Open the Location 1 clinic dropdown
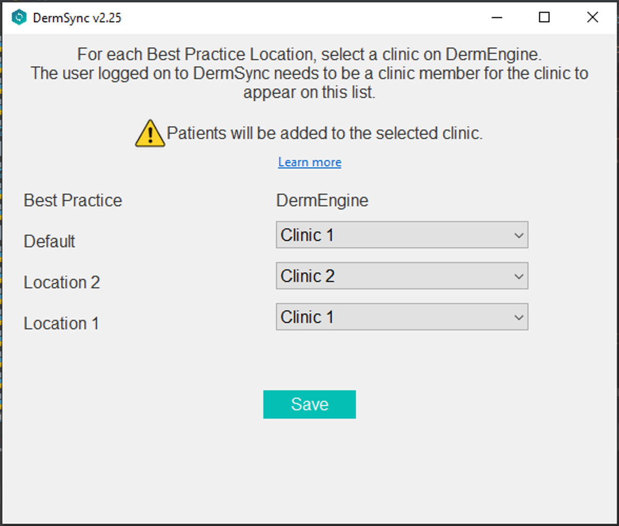This screenshot has width=619, height=526. (402, 317)
